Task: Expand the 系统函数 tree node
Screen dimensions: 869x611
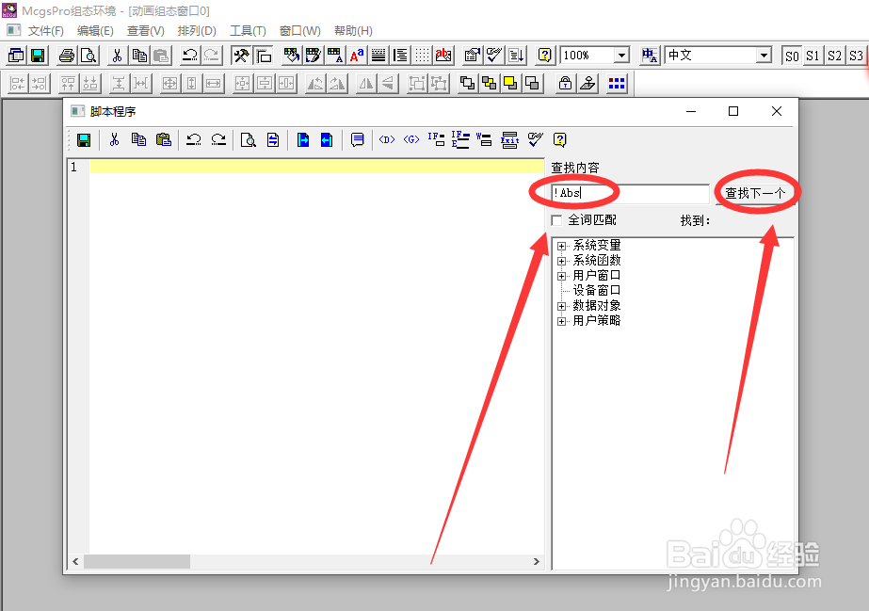Action: (x=561, y=261)
